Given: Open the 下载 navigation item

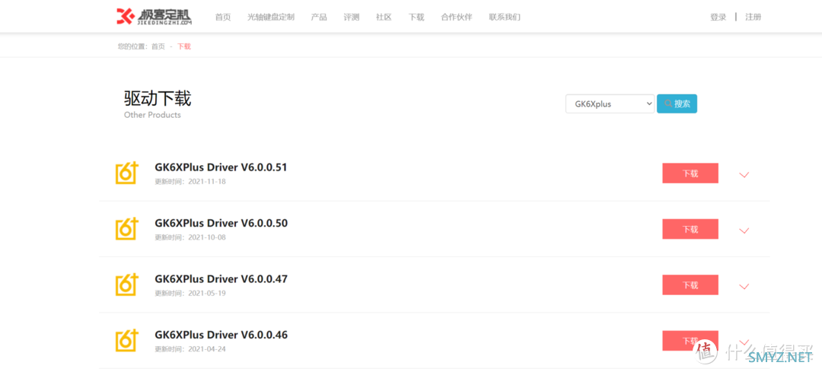Looking at the screenshot, I should pos(416,17).
